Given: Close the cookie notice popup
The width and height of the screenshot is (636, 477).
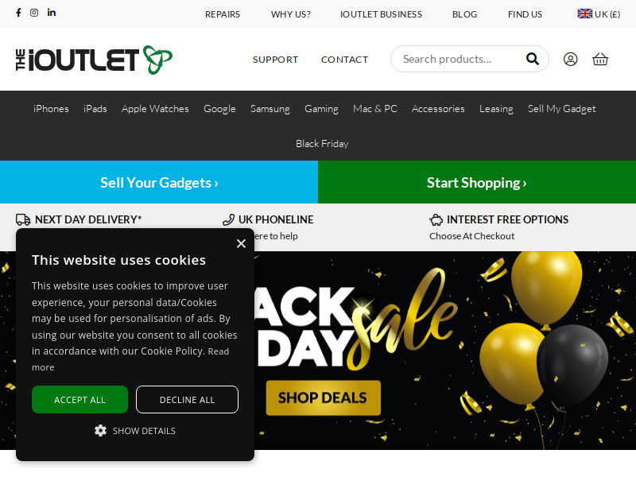Looking at the screenshot, I should [x=241, y=243].
